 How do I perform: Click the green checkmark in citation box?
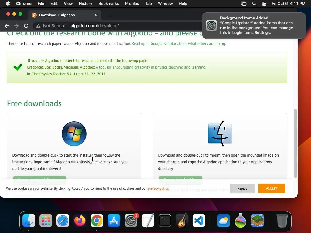coord(18,67)
